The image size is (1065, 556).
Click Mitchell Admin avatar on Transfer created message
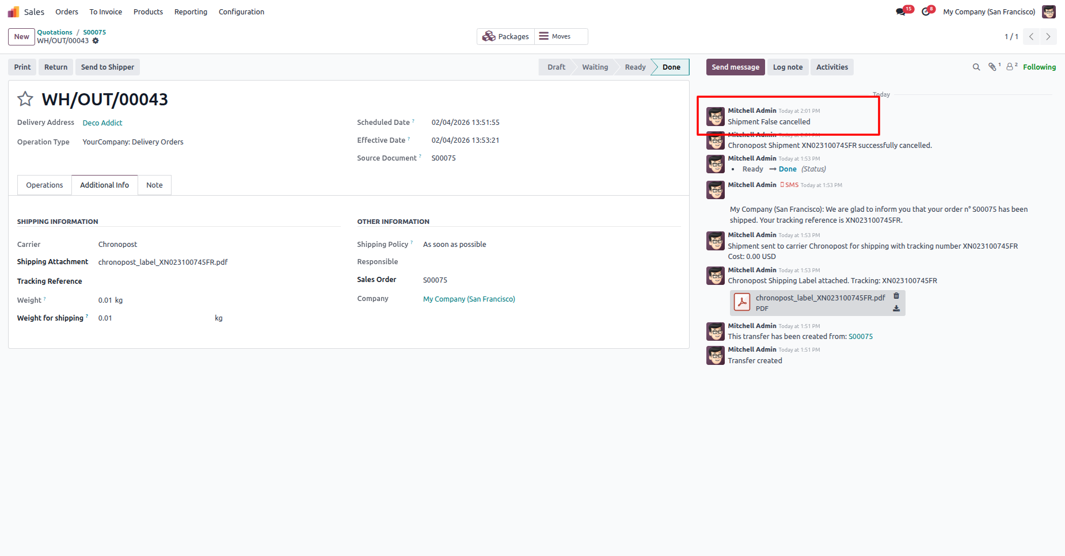(x=716, y=356)
